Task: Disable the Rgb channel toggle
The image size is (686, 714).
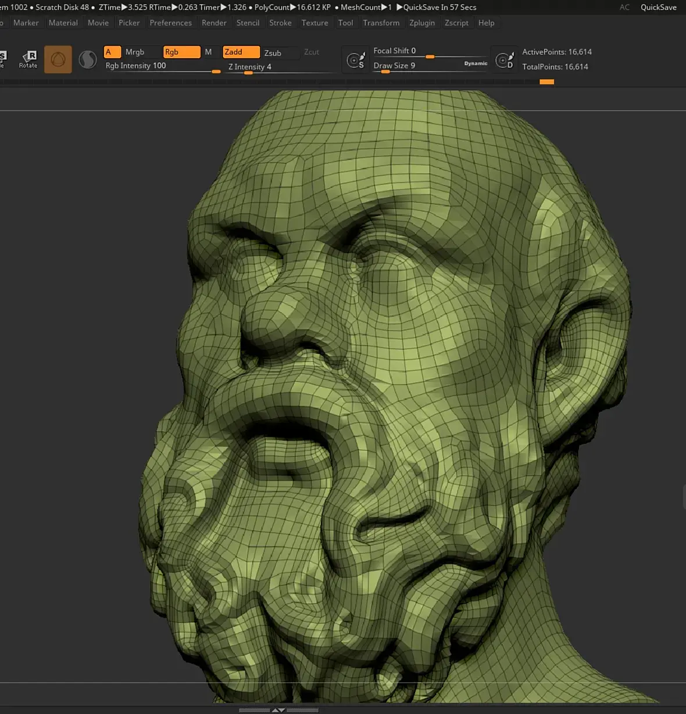Action: [x=181, y=52]
